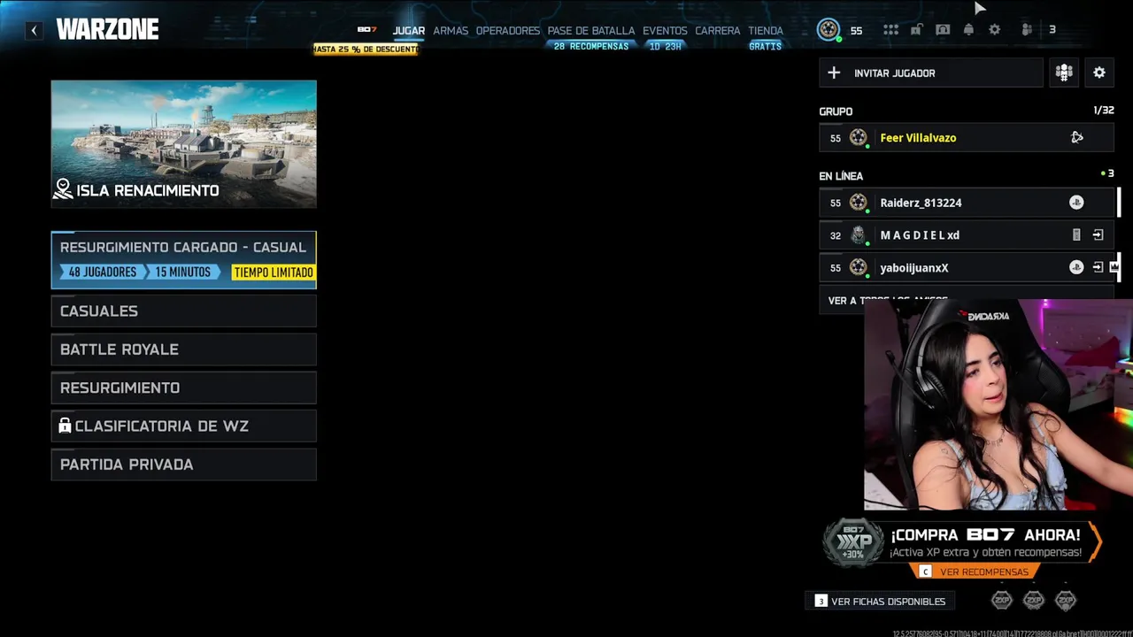The image size is (1133, 637).
Task: Go back with the top-left arrow
Action: pos(34,30)
